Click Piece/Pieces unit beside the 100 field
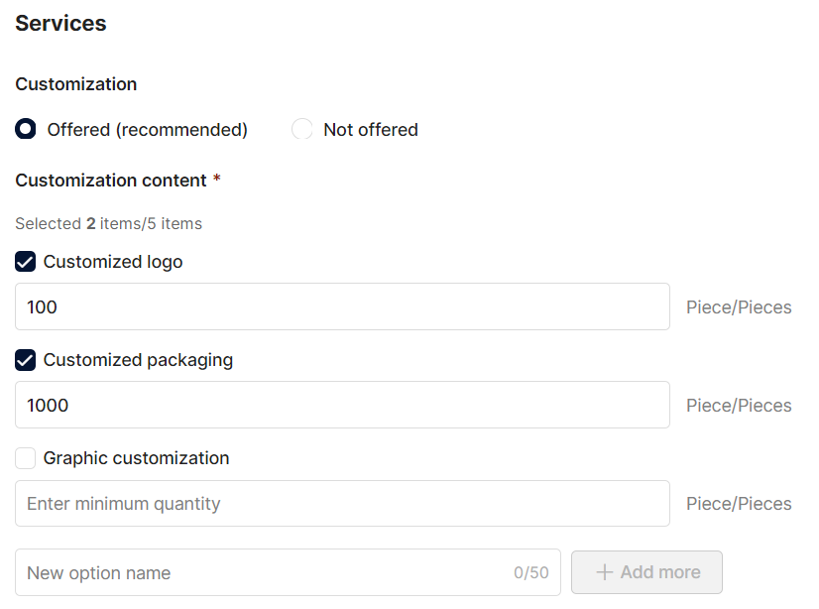Image resolution: width=819 pixels, height=609 pixels. (739, 307)
